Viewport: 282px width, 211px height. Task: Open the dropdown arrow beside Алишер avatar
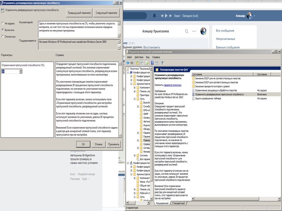point(255,16)
